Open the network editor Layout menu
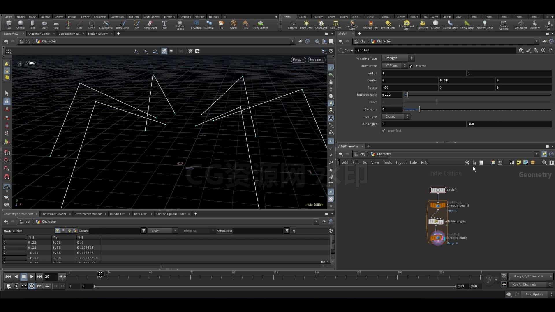The width and height of the screenshot is (555, 312). pos(401,163)
